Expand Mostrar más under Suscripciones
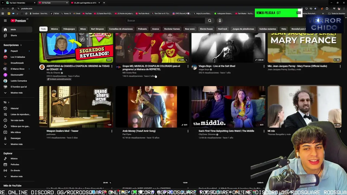347x195 pixels. 17,93
